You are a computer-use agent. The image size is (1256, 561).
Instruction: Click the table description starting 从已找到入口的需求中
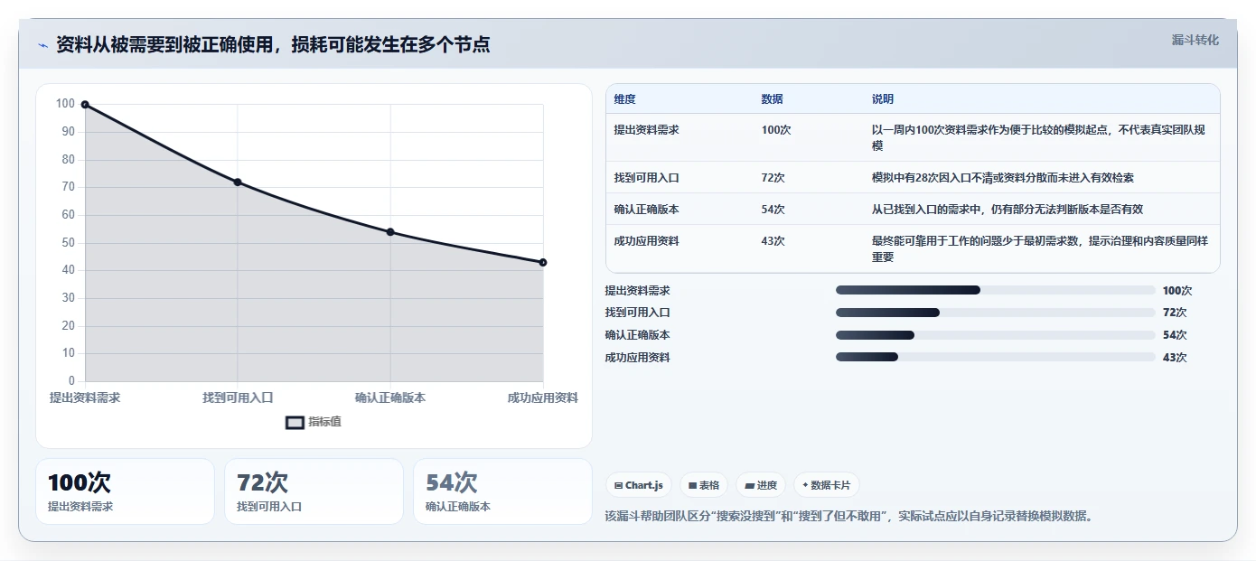tap(1008, 210)
